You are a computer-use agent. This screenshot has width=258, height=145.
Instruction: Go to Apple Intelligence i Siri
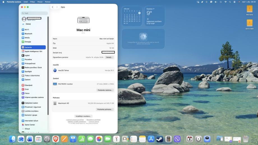pos(33,51)
